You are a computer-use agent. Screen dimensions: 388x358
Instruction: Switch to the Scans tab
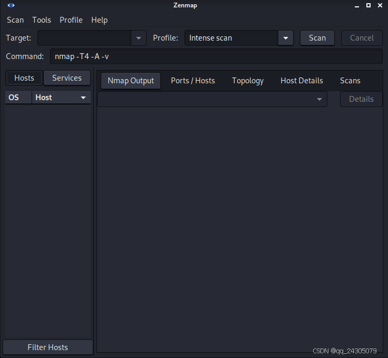pyautogui.click(x=350, y=81)
